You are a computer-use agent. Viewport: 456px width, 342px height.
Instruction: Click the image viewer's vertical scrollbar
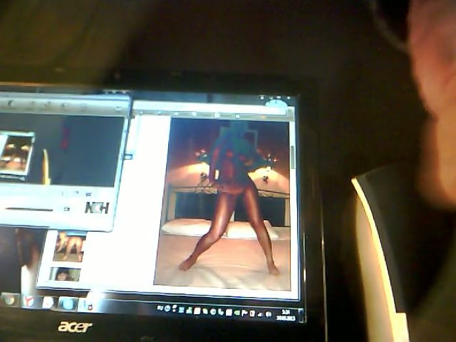(292, 156)
